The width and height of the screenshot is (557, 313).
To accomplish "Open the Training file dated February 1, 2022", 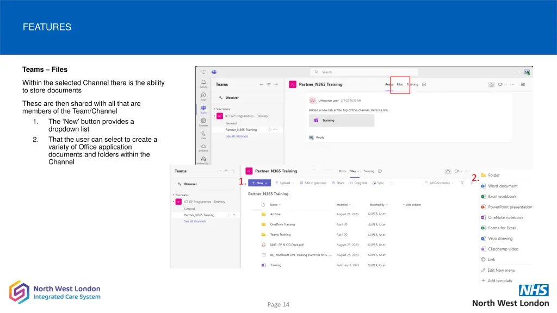I will (276, 265).
